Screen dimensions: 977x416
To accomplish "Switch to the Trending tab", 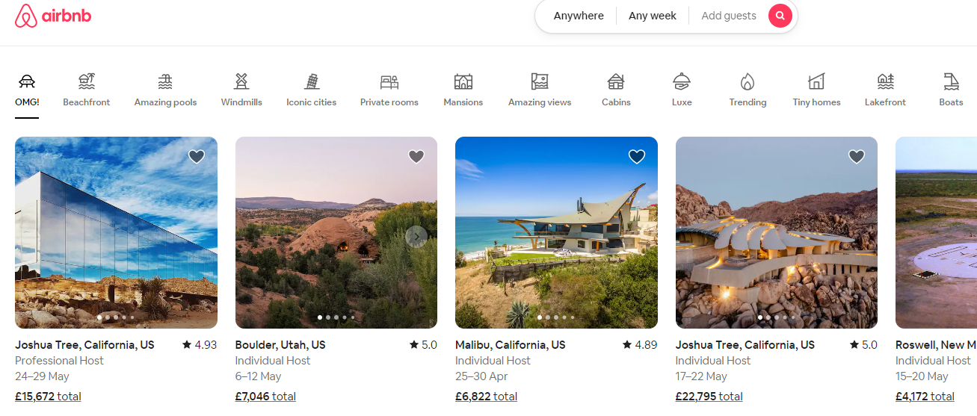I will click(x=748, y=90).
